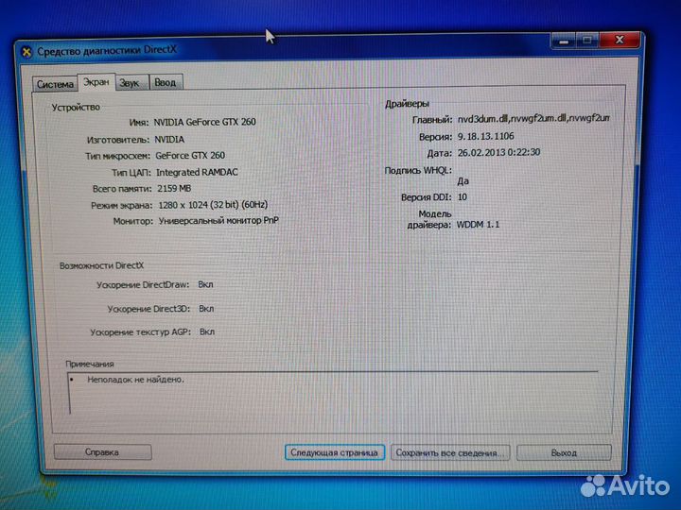This screenshot has height=510, width=681.
Task: Open the Звук tab
Action: (x=132, y=82)
